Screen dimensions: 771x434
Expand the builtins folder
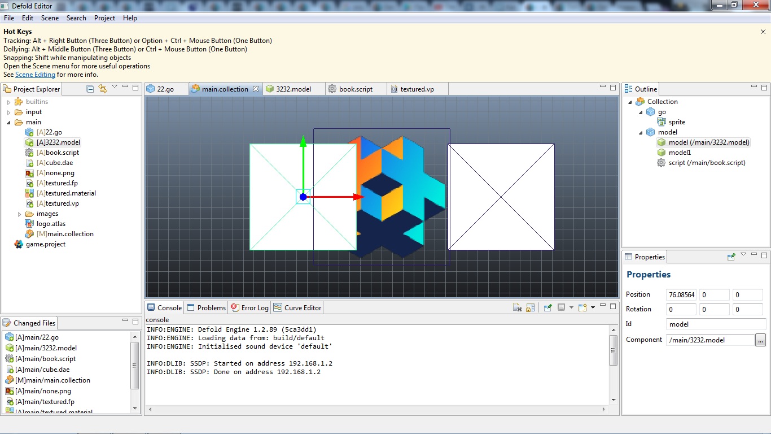pyautogui.click(x=9, y=102)
